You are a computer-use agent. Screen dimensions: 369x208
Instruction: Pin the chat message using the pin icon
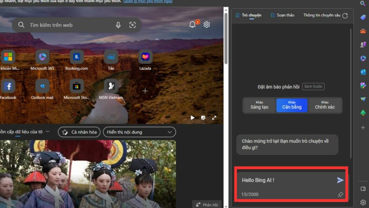[340, 195]
